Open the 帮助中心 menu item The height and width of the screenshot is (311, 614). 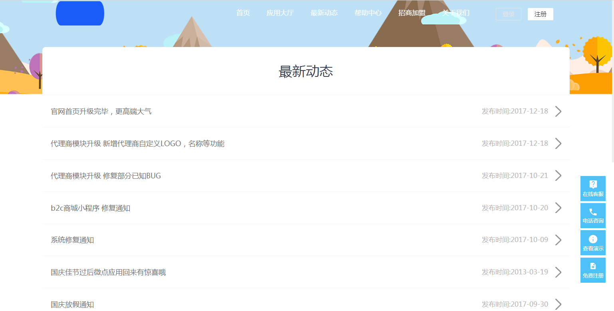(x=368, y=13)
